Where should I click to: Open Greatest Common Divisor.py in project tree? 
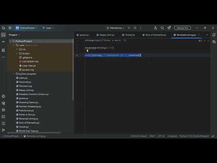tap(32, 94)
